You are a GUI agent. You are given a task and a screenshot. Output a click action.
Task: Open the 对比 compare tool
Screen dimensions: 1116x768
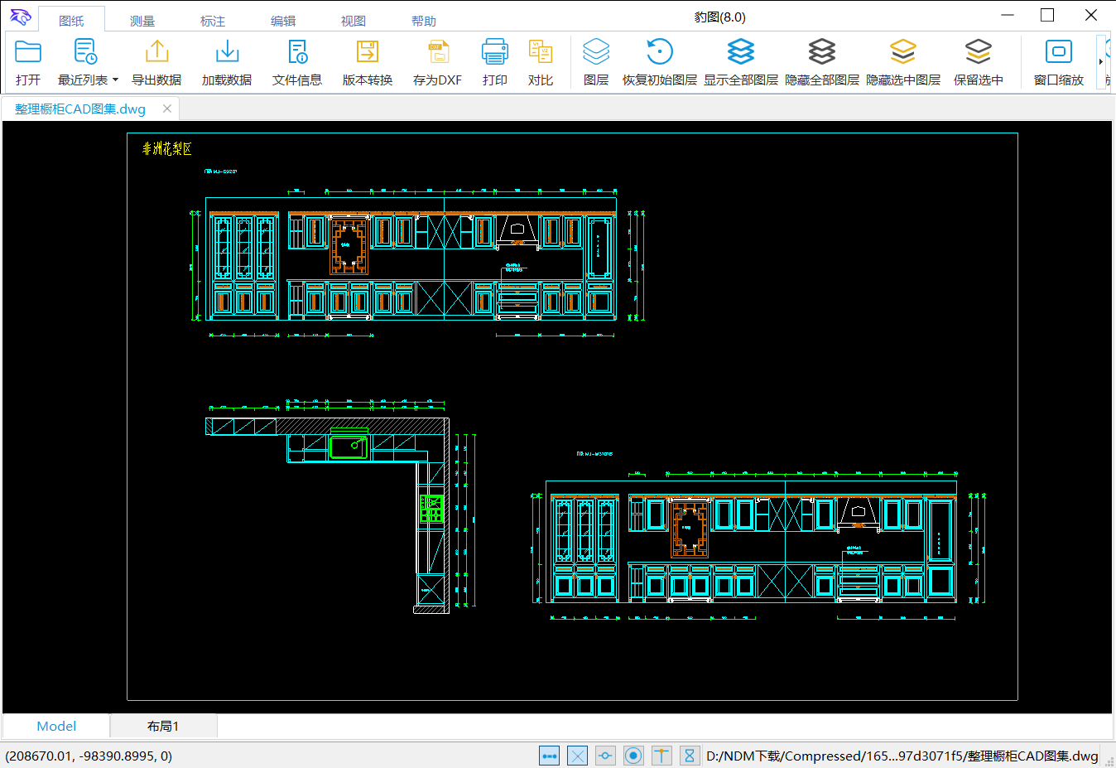[541, 53]
